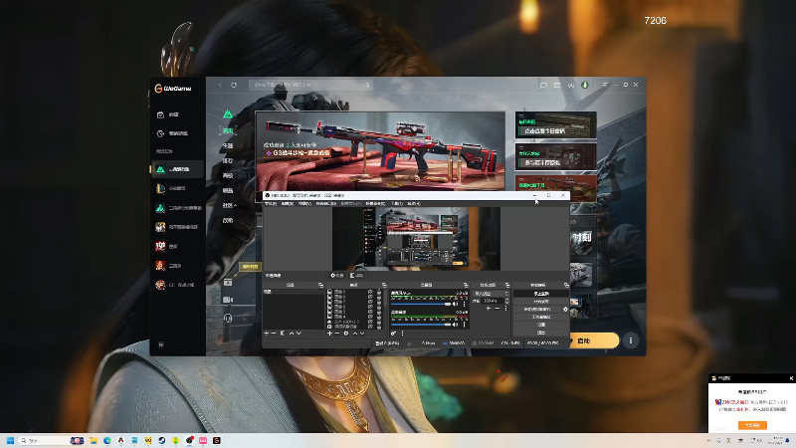The width and height of the screenshot is (796, 448).
Task: Open WeGame store icon in left sidebar
Action: 160,114
